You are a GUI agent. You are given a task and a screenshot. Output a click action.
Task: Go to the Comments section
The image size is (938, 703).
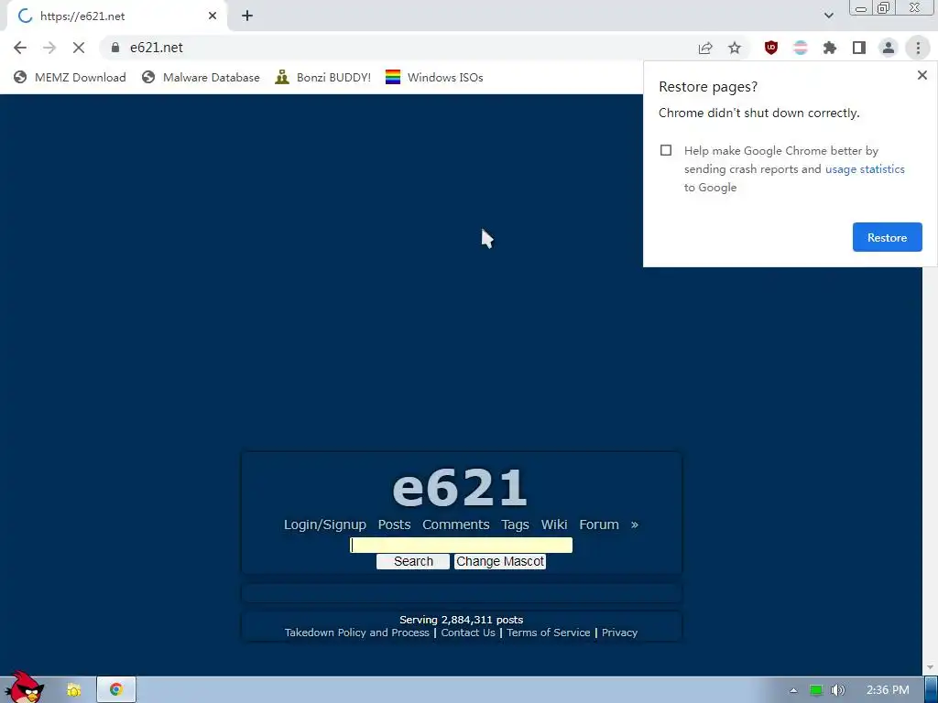456,525
